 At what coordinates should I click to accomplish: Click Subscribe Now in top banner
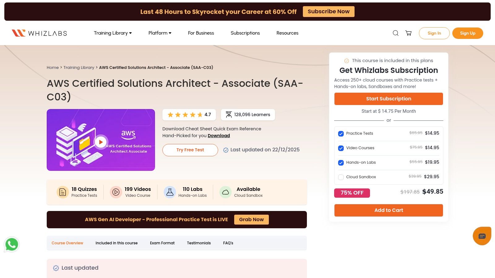(x=329, y=11)
